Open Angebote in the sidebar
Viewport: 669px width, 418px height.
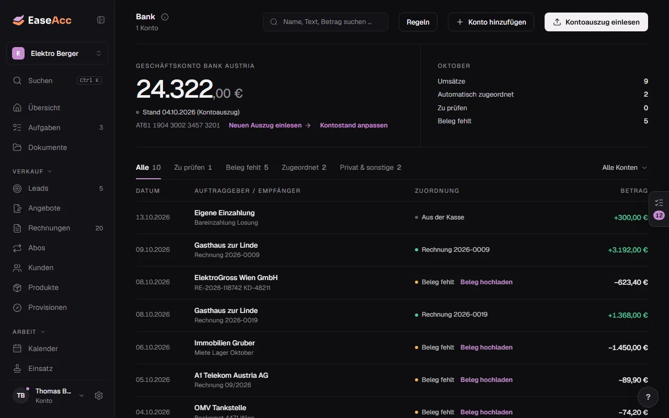[x=57, y=208]
